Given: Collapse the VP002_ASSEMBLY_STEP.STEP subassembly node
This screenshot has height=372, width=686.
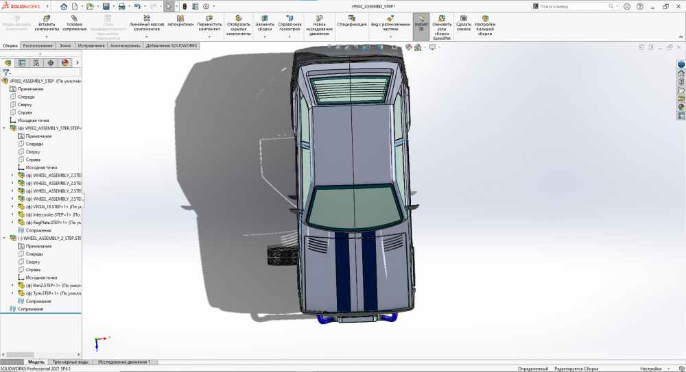Looking at the screenshot, I should (x=5, y=128).
